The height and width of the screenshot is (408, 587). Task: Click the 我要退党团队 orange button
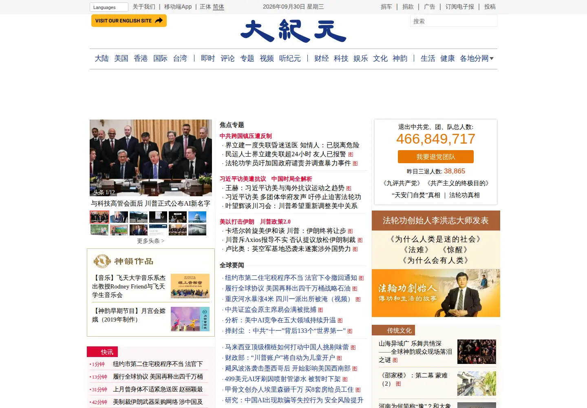coord(436,157)
